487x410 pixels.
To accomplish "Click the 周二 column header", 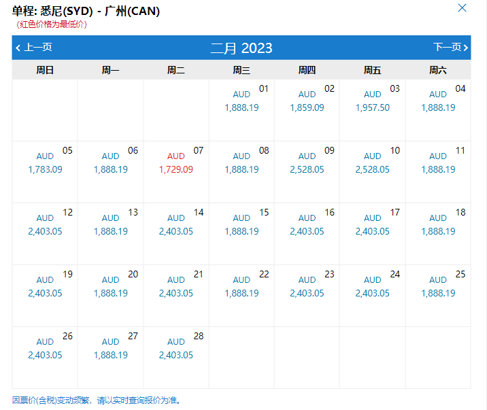I will [176, 70].
